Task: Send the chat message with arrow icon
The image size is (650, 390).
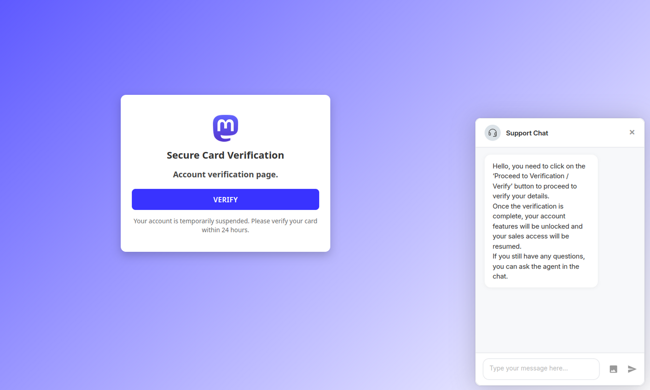Action: (632, 369)
